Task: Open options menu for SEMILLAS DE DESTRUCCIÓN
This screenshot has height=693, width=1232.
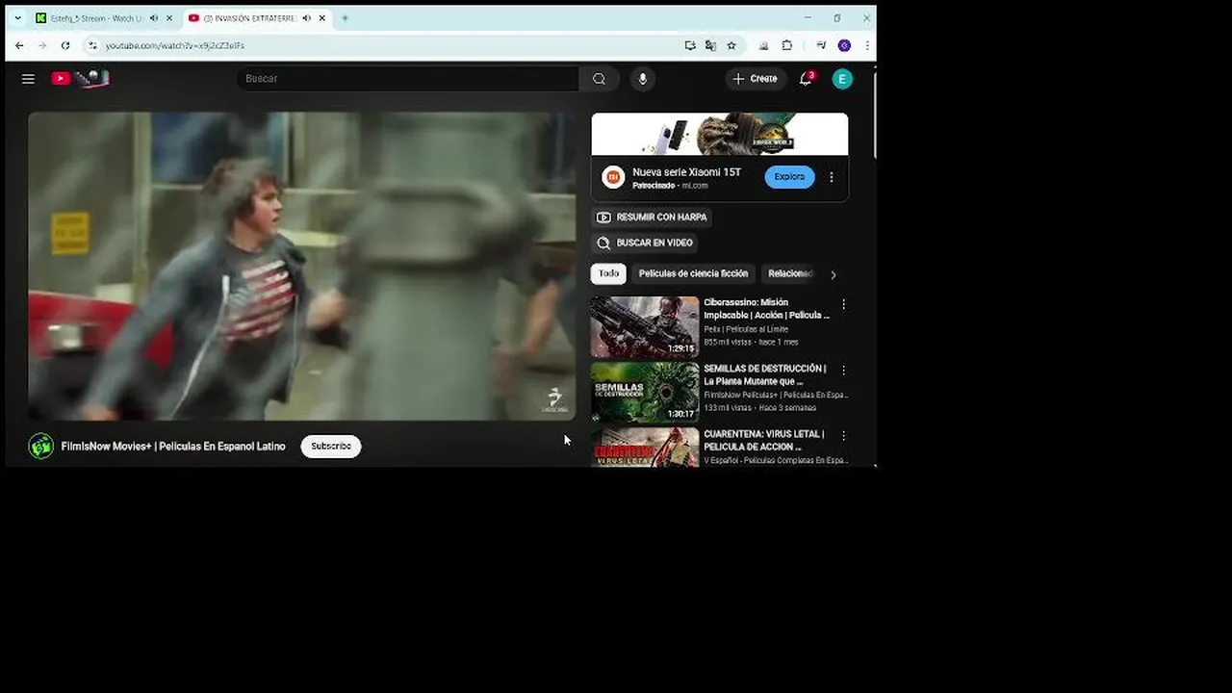Action: coord(844,370)
